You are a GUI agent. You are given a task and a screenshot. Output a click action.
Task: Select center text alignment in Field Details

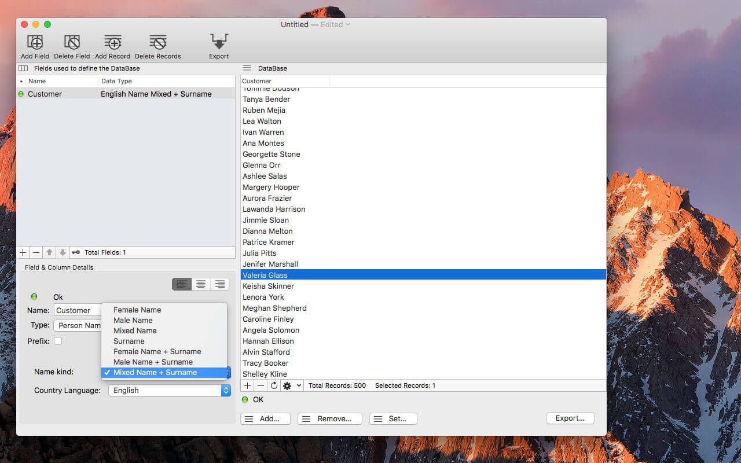[x=200, y=284]
